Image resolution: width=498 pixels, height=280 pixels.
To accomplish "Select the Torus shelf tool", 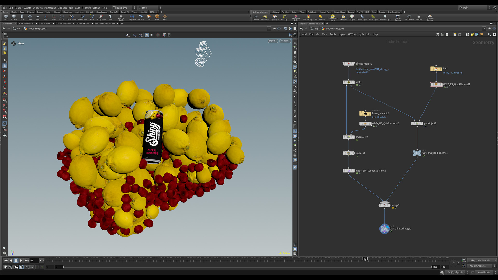I will pyautogui.click(x=30, y=17).
